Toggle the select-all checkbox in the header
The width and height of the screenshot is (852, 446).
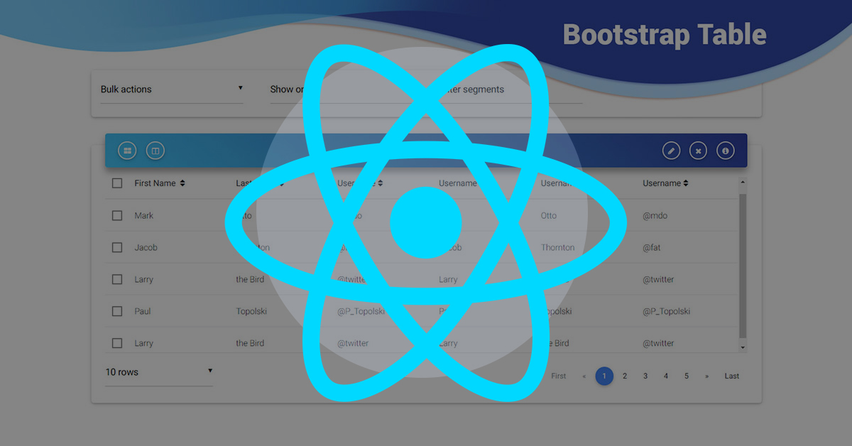(x=116, y=183)
